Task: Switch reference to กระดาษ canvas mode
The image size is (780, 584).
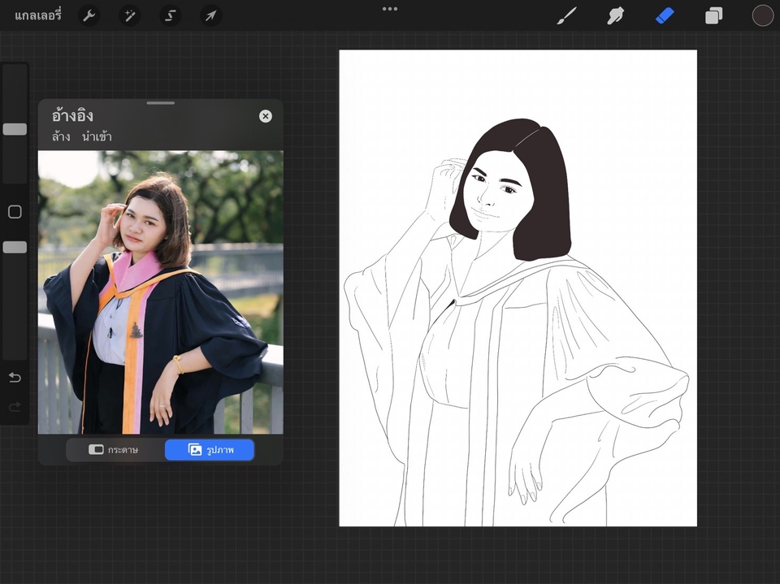Action: 115,449
